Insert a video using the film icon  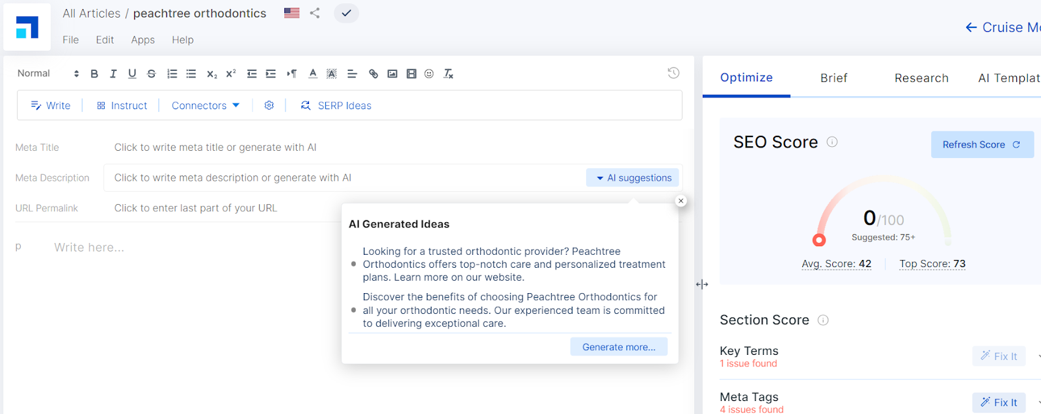pos(411,74)
